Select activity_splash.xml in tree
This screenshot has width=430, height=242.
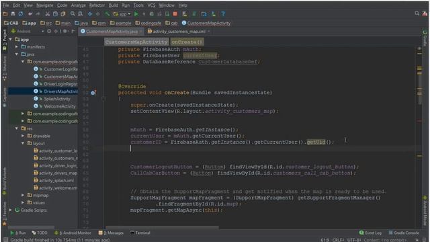click(x=54, y=181)
